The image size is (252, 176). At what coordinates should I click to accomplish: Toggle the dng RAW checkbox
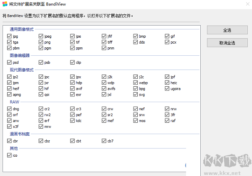click(x=9, y=109)
